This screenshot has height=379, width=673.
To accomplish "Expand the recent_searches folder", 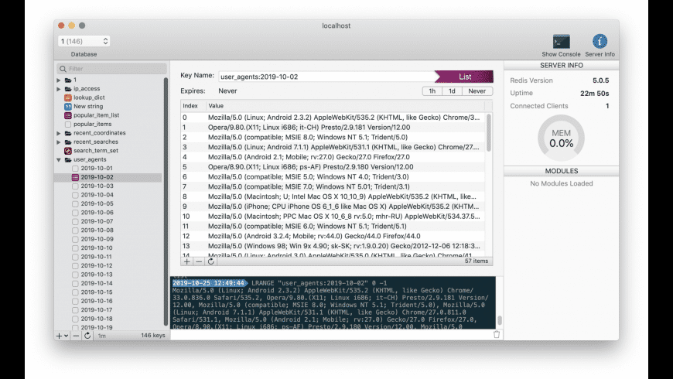I will 59,142.
